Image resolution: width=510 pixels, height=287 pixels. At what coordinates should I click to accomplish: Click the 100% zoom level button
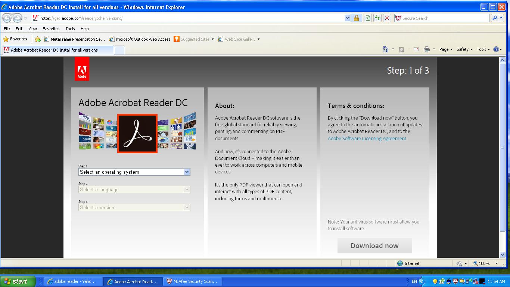click(482, 263)
